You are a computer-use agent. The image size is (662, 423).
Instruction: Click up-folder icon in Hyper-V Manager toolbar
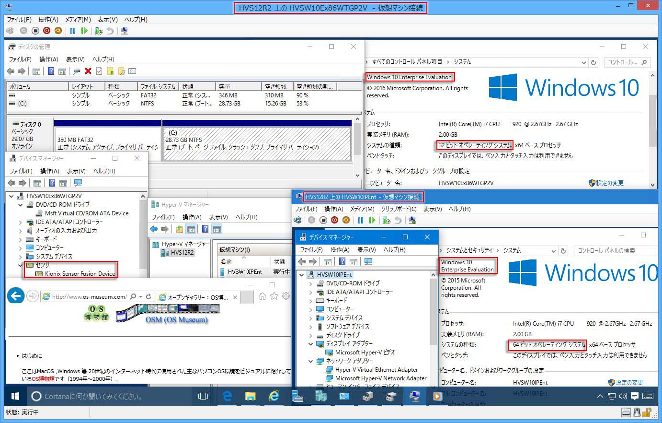[179, 229]
